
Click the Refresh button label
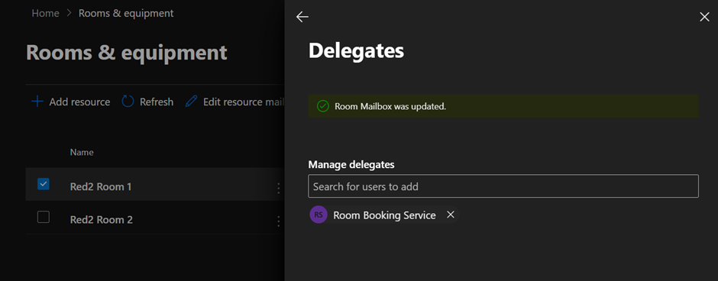[x=157, y=102]
